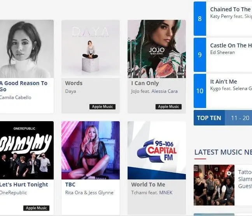This screenshot has width=252, height=216.
Task: Open chart entry 8 Chained To The Rhythm
Action: click(x=223, y=19)
